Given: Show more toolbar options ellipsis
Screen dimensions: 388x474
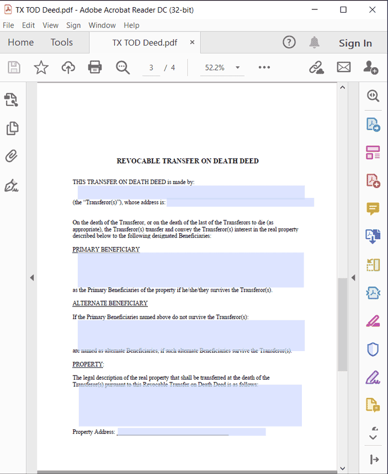Looking at the screenshot, I should click(x=264, y=67).
